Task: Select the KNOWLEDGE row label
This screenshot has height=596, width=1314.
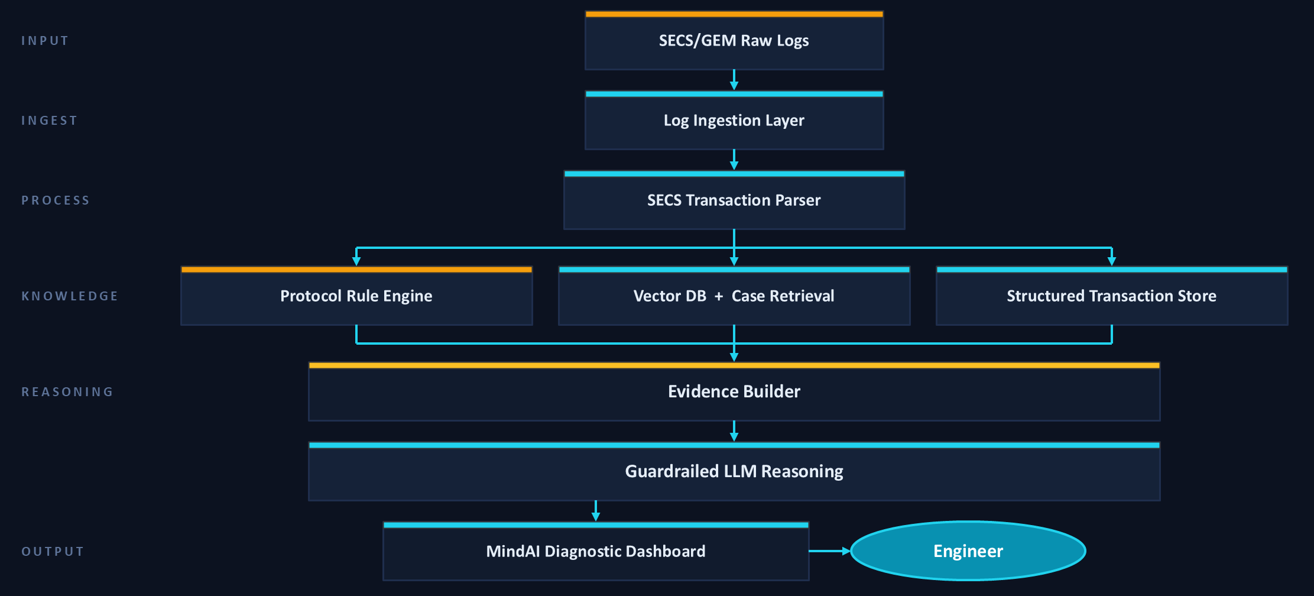Action: 70,296
